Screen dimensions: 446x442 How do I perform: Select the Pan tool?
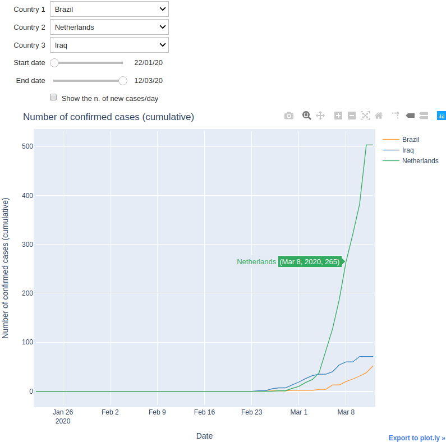tap(320, 116)
